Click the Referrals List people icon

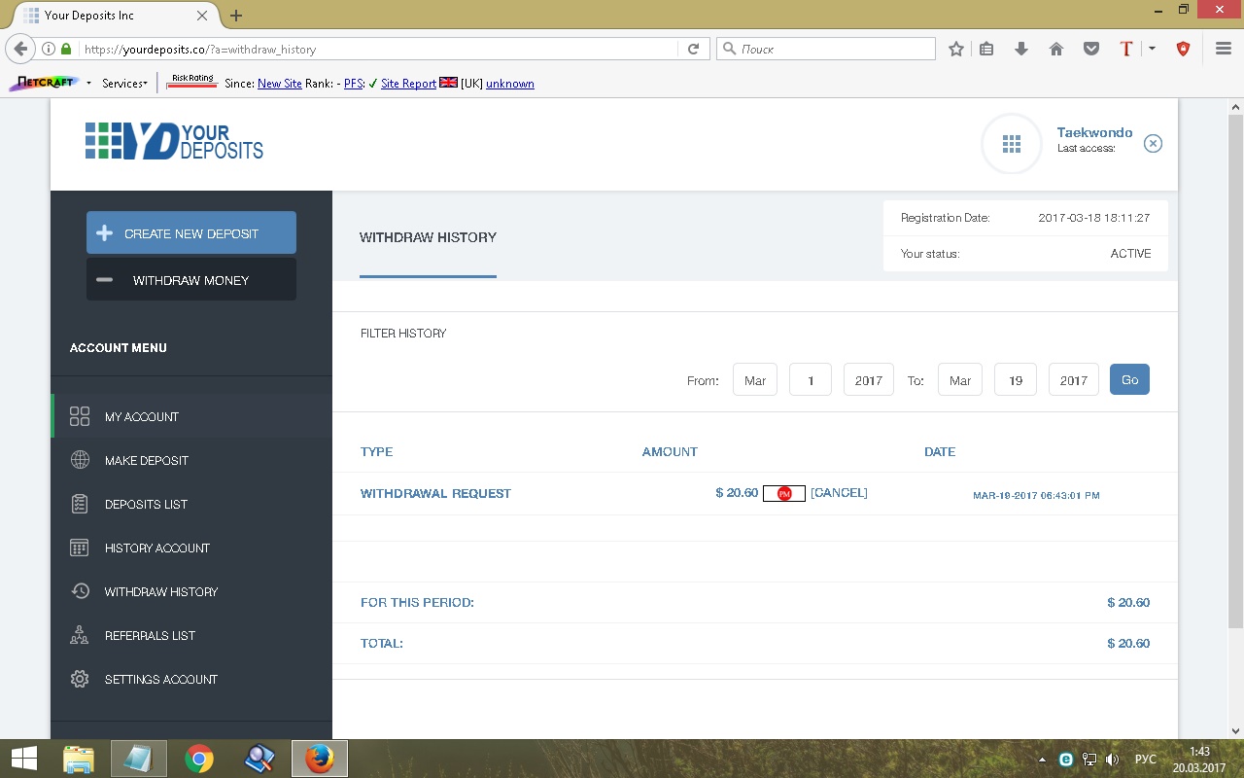pyautogui.click(x=80, y=635)
